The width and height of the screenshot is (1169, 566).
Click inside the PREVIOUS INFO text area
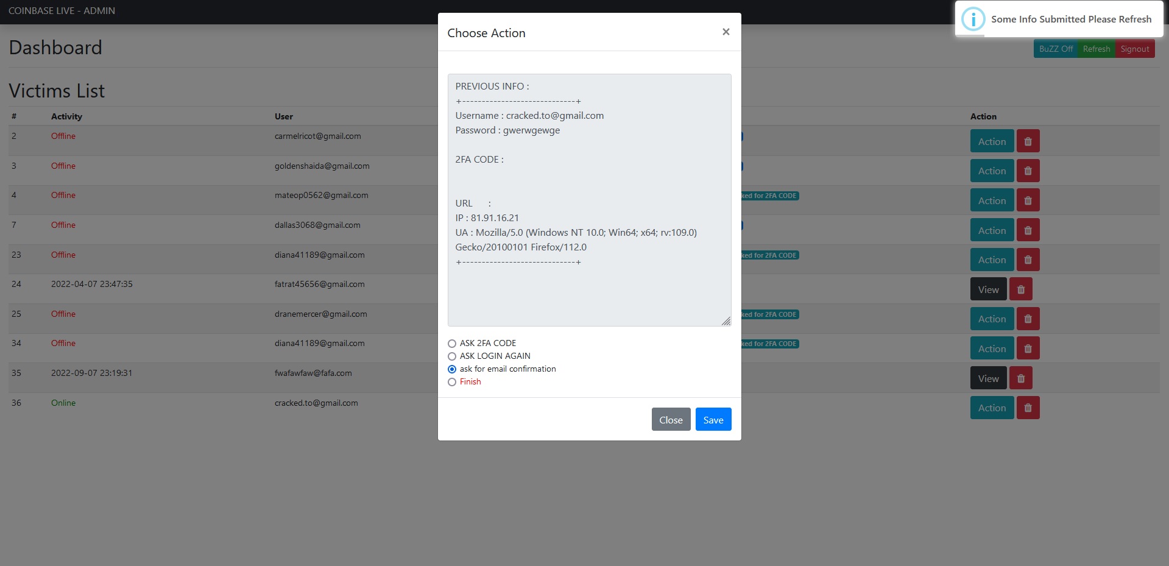589,200
